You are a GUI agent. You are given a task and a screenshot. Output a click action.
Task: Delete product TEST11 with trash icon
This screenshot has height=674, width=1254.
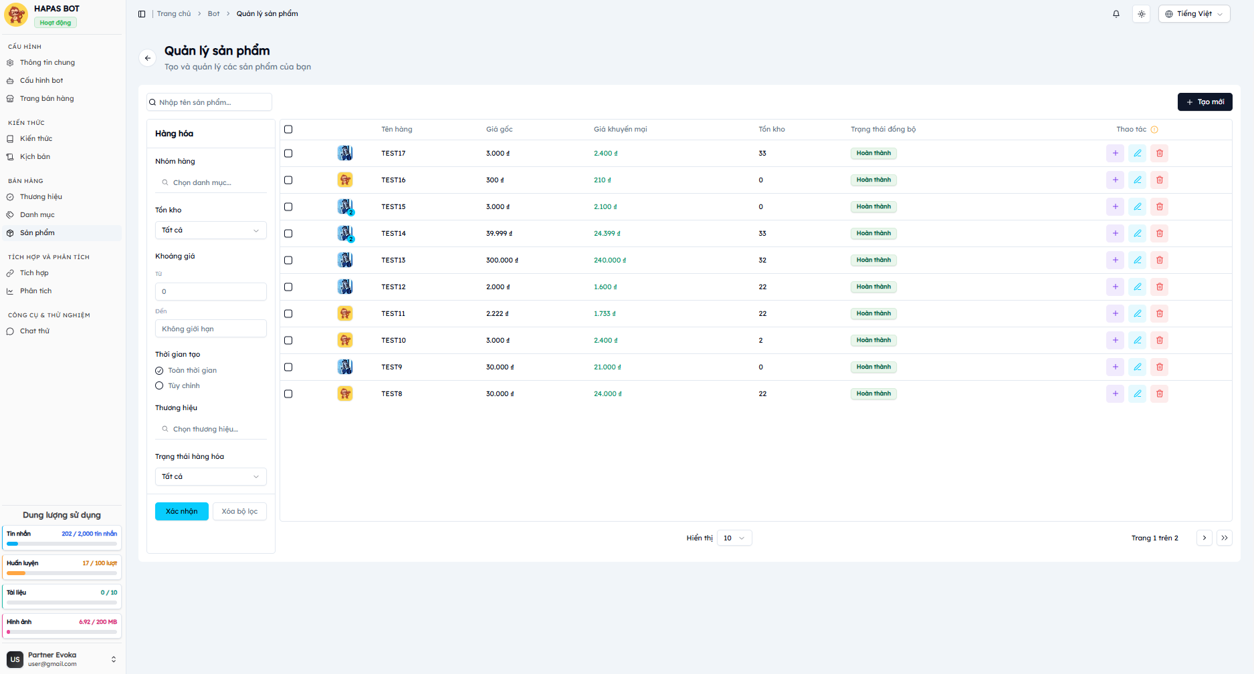pyautogui.click(x=1159, y=313)
